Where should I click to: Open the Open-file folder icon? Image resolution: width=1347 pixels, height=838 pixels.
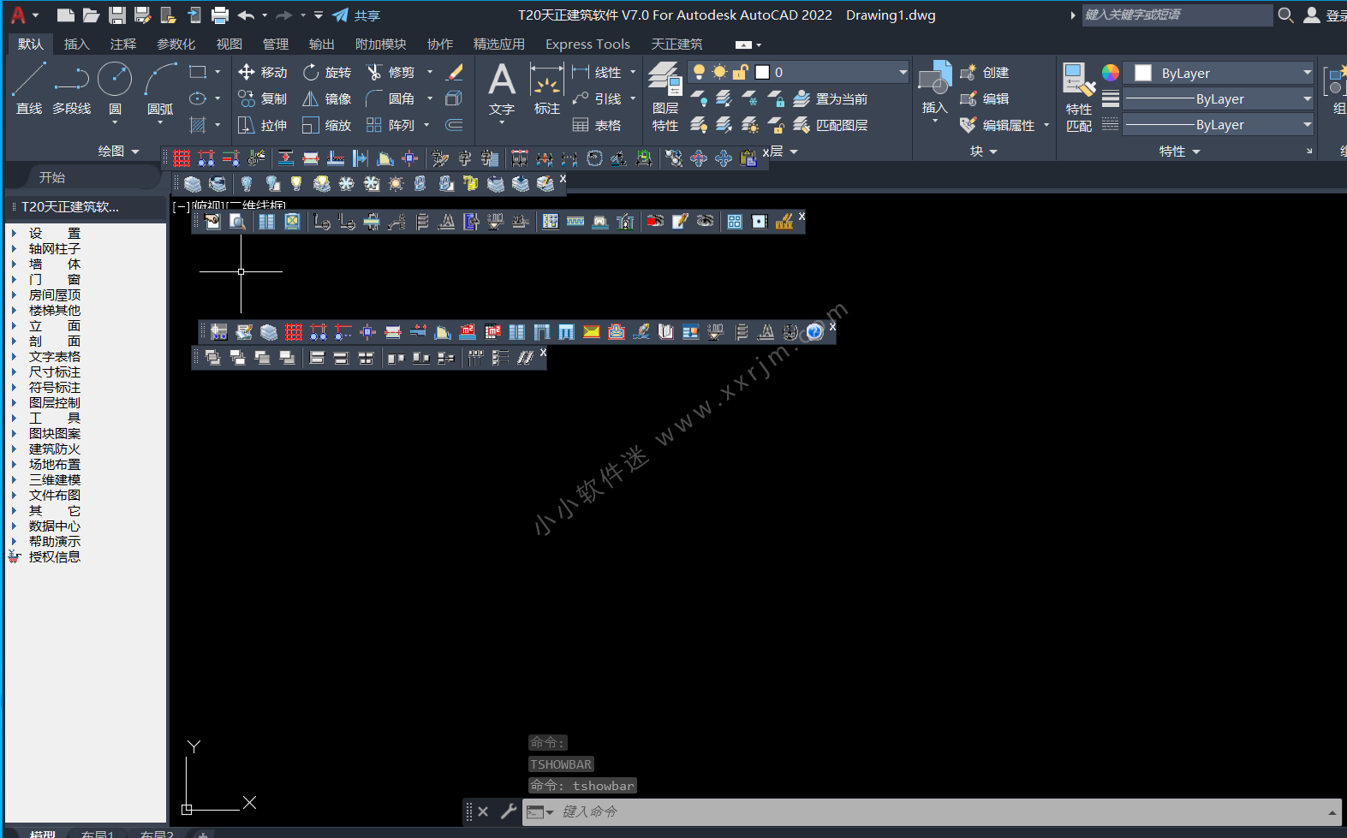click(92, 15)
